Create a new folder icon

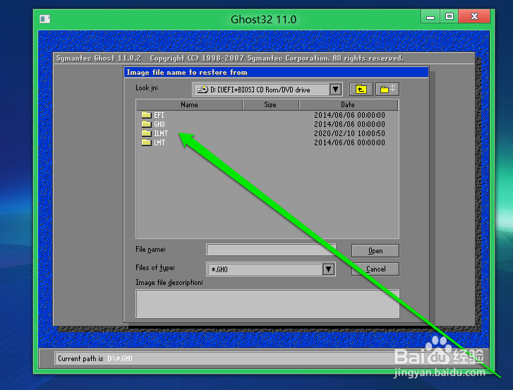tap(387, 90)
